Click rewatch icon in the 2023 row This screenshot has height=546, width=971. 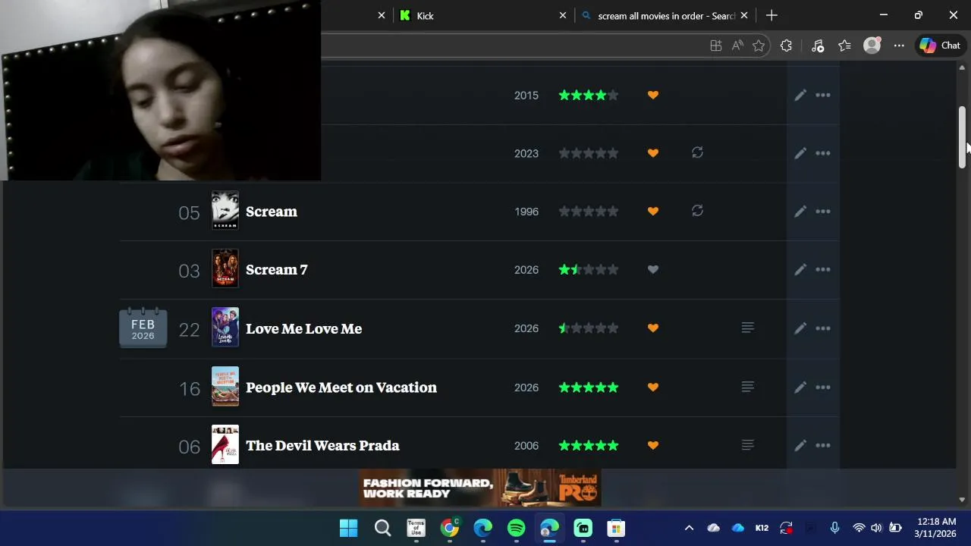697,152
